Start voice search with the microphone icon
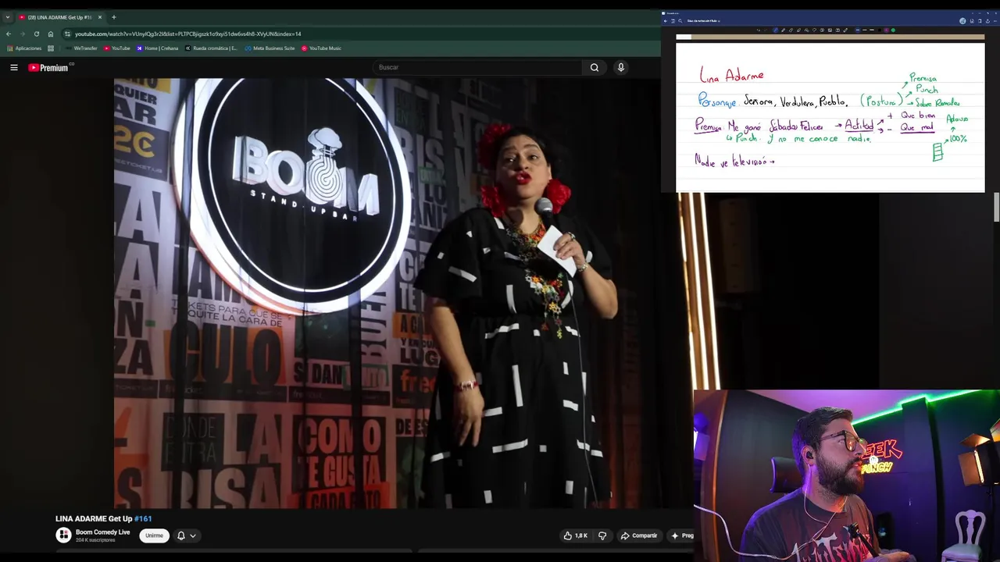This screenshot has height=562, width=1000. [621, 67]
